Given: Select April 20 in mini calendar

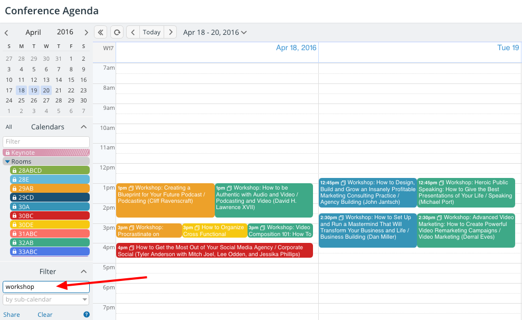Looking at the screenshot, I should coord(46,90).
